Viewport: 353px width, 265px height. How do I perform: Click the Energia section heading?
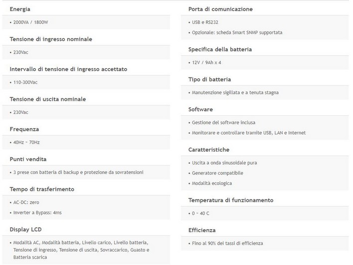tap(20, 9)
